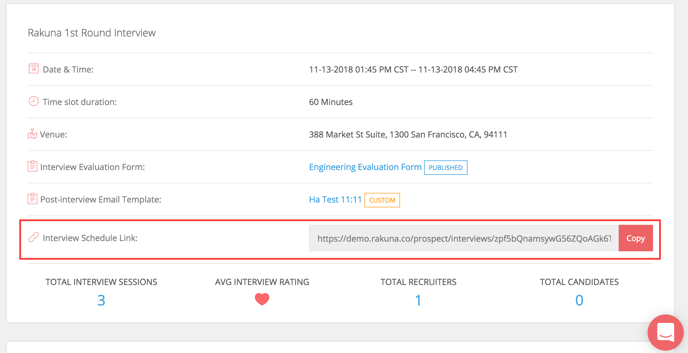Click the clipboard icon beside Post-interview Email Template
688x353 pixels.
coord(32,199)
